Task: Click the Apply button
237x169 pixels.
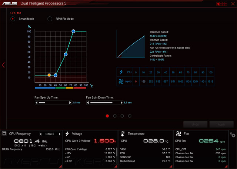Action: pos(221,125)
